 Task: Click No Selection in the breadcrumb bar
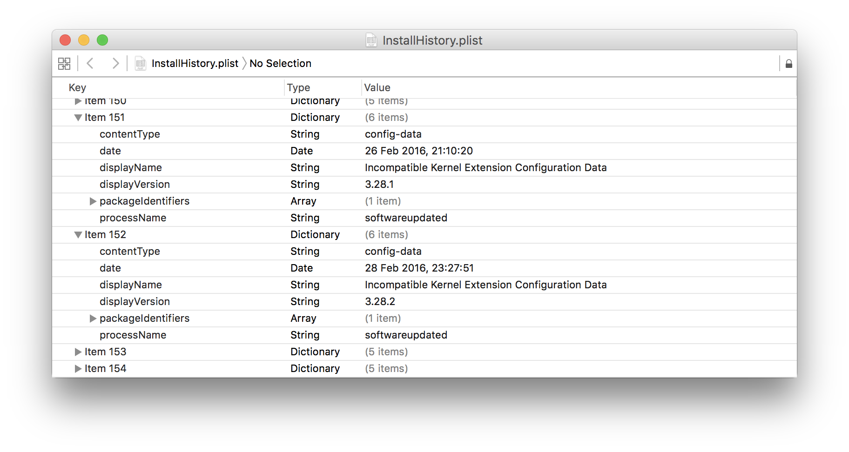[x=280, y=63]
